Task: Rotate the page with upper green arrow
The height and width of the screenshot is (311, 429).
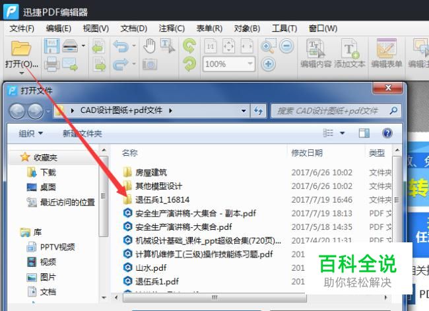Action: coord(189,46)
